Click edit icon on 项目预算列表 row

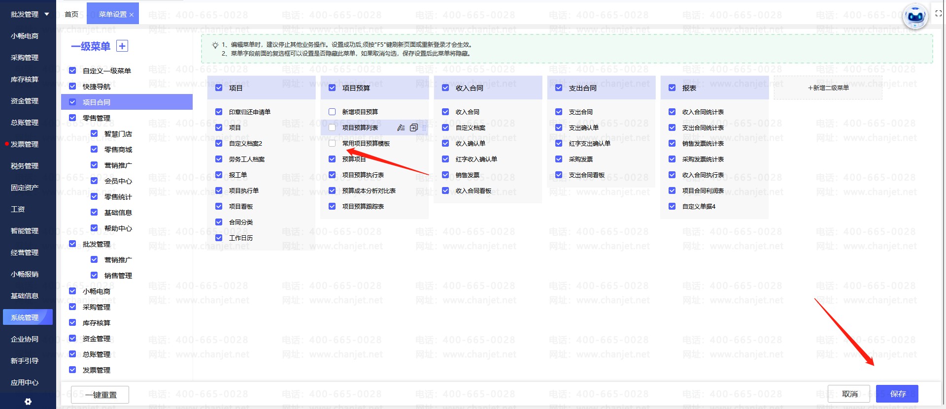pyautogui.click(x=401, y=128)
